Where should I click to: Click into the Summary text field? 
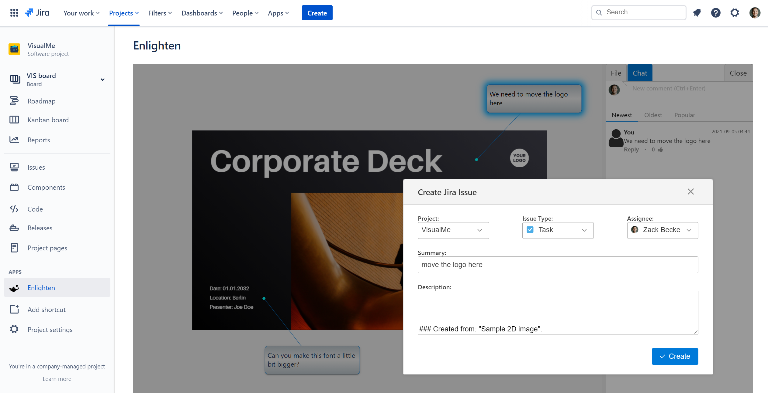click(558, 265)
